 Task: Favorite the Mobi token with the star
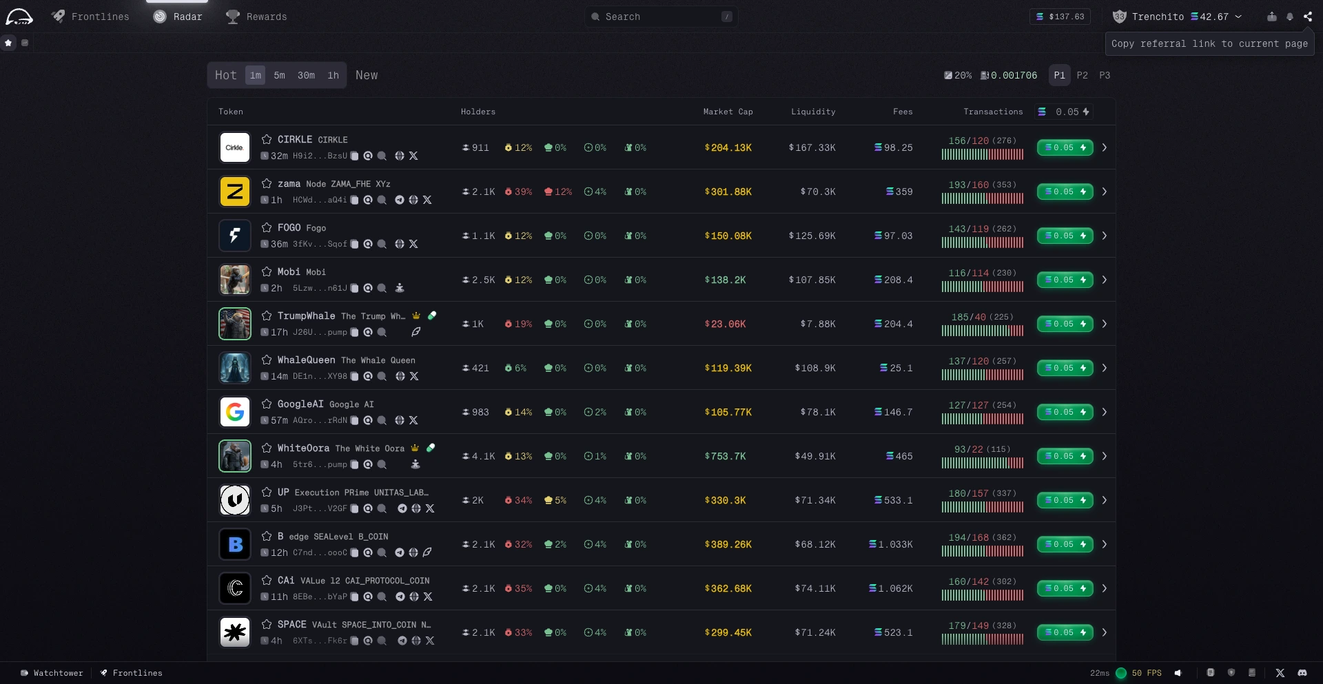267,272
